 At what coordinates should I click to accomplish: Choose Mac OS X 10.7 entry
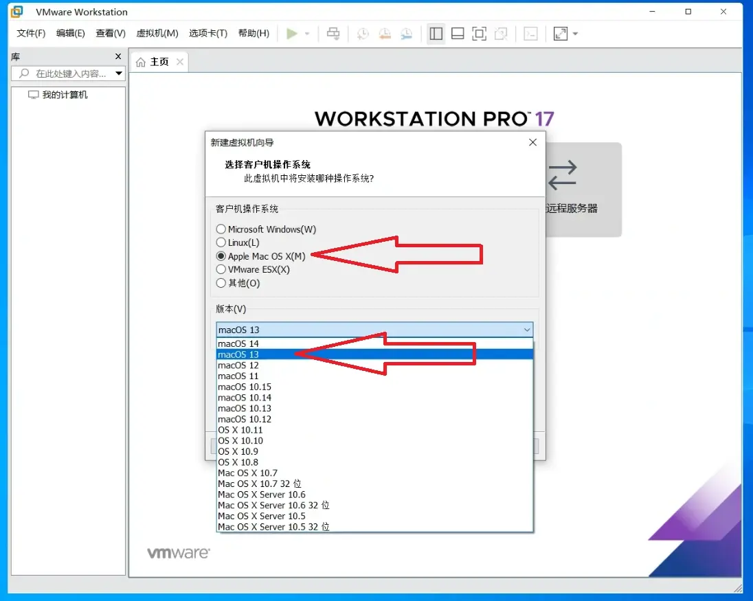click(374, 473)
